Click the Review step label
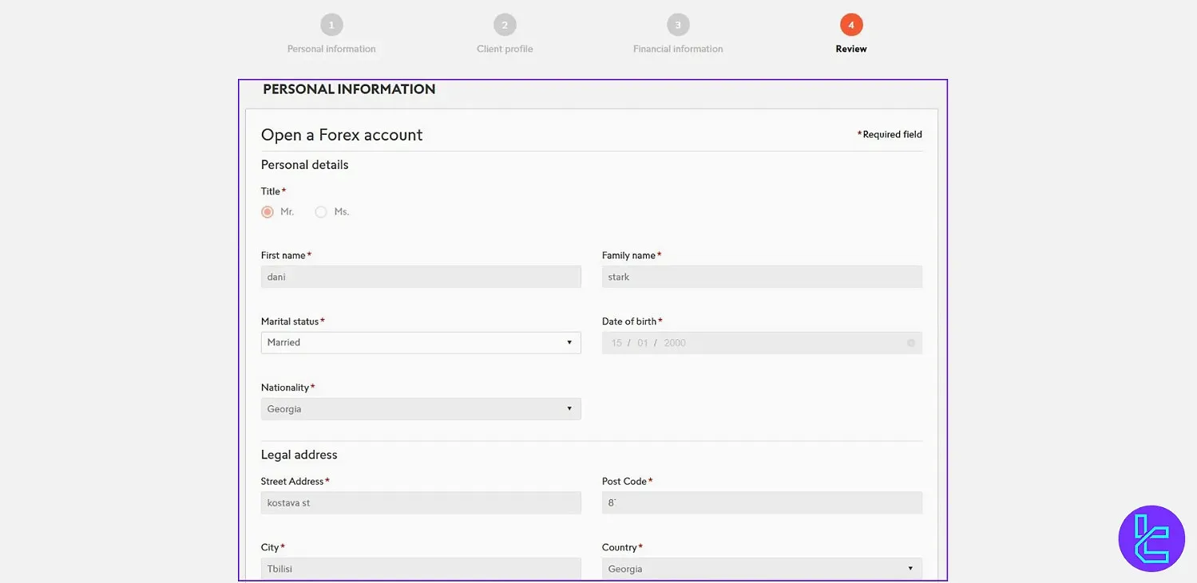This screenshot has height=583, width=1197. 850,48
